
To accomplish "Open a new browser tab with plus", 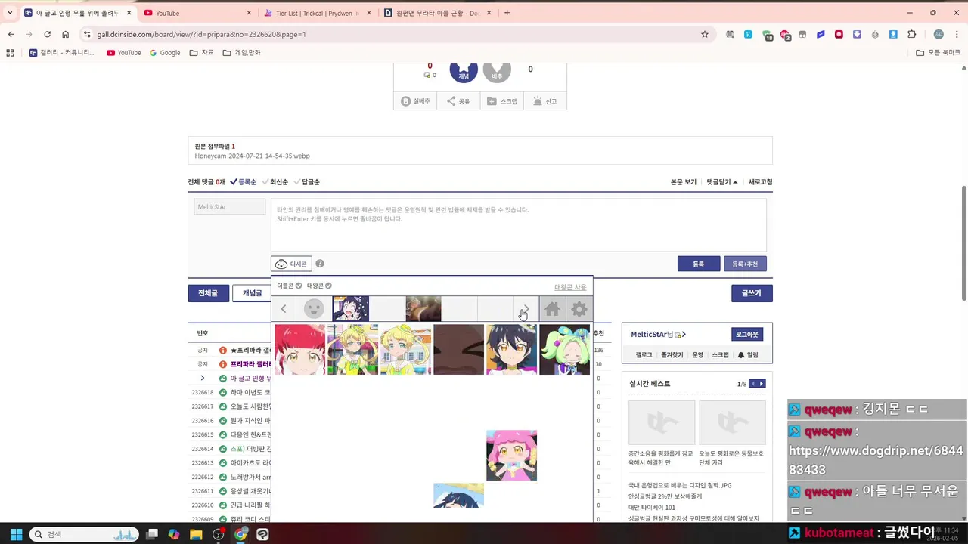I will [507, 13].
